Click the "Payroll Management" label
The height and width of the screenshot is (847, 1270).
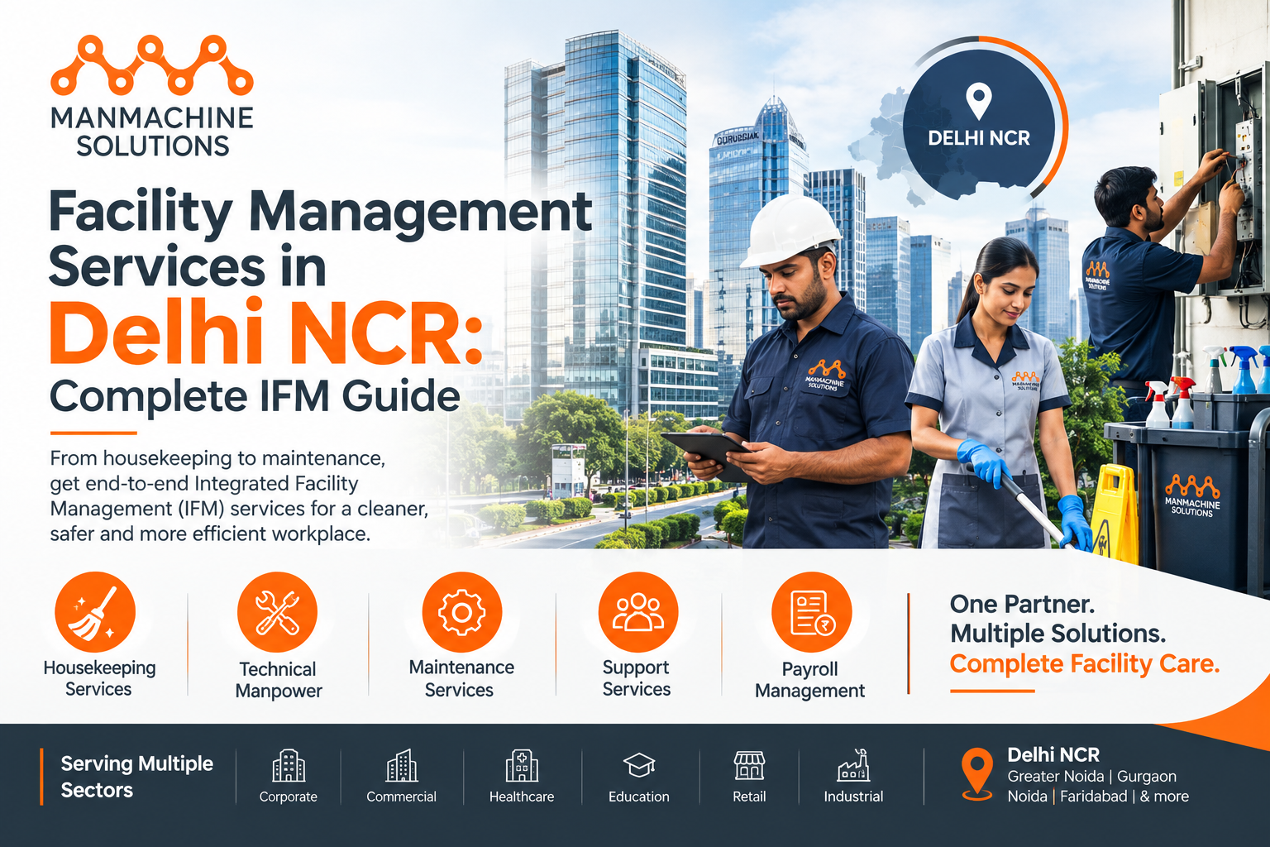pyautogui.click(x=810, y=680)
